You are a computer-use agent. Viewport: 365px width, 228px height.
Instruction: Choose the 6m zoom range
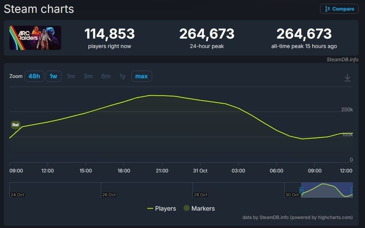tap(106, 76)
